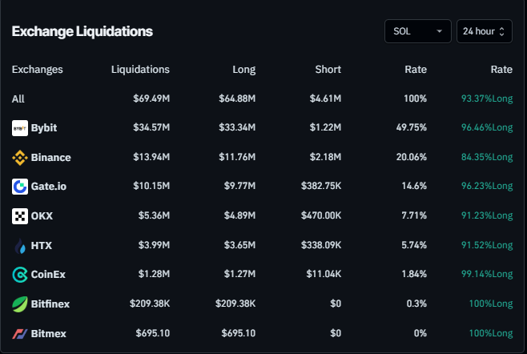
Task: Click the Bitmex exchange name
Action: click(49, 333)
